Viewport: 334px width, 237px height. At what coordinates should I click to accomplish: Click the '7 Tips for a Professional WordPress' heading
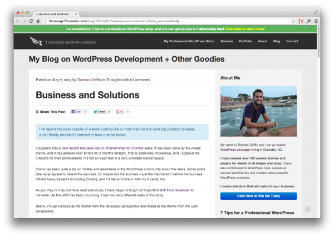[257, 213]
